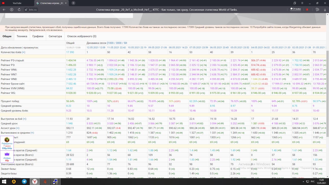Select the Общее tab

point(7,36)
